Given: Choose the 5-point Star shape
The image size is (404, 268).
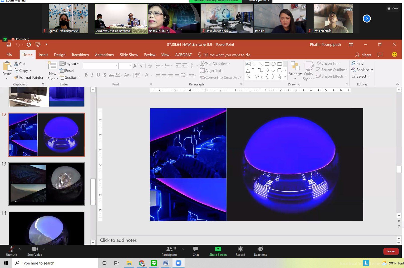Looking at the screenshot, I should [279, 77].
